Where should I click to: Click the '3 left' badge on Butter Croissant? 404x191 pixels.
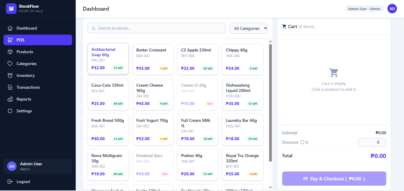tap(164, 68)
